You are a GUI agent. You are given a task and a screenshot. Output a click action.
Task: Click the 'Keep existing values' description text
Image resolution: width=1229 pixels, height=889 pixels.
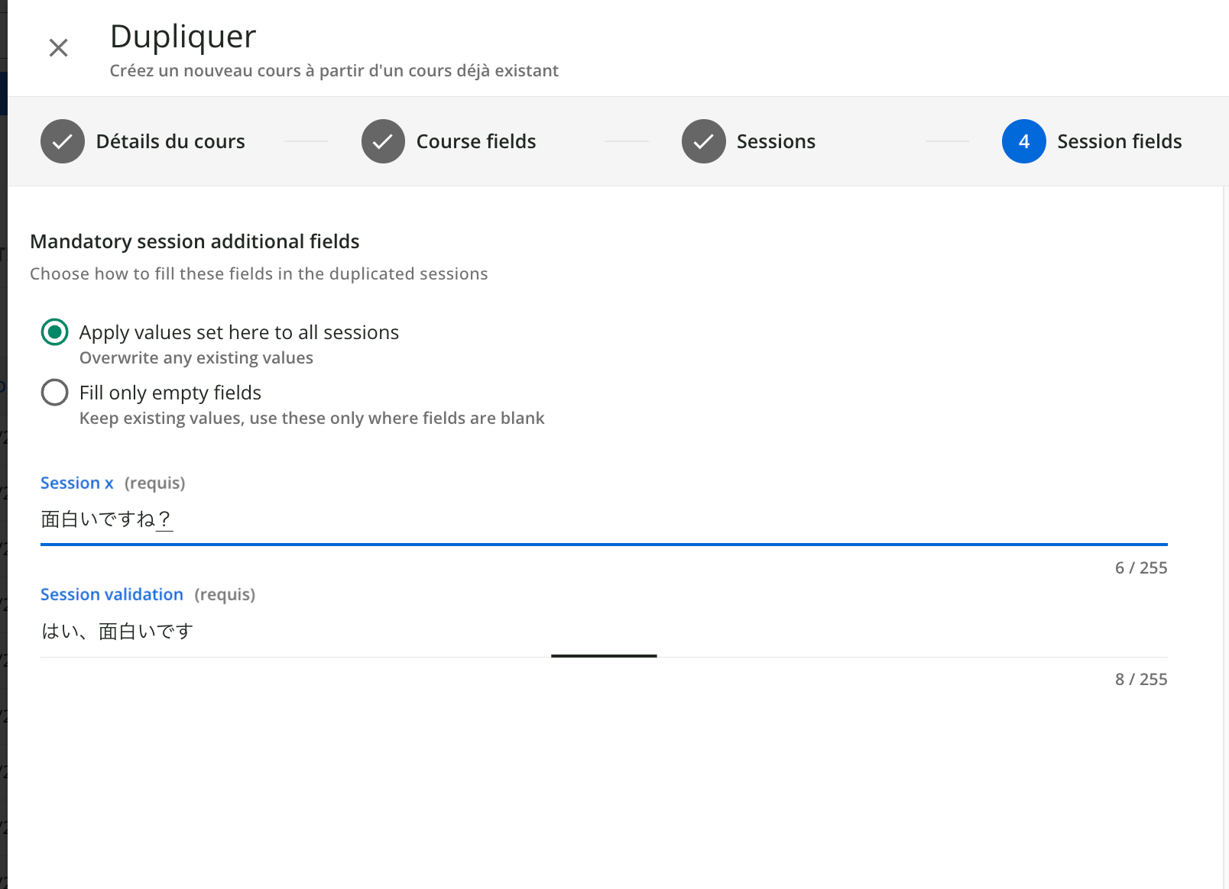[x=312, y=418]
